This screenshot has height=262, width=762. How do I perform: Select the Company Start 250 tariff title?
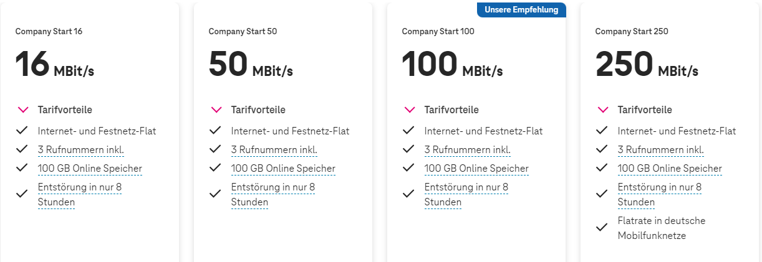coord(632,32)
